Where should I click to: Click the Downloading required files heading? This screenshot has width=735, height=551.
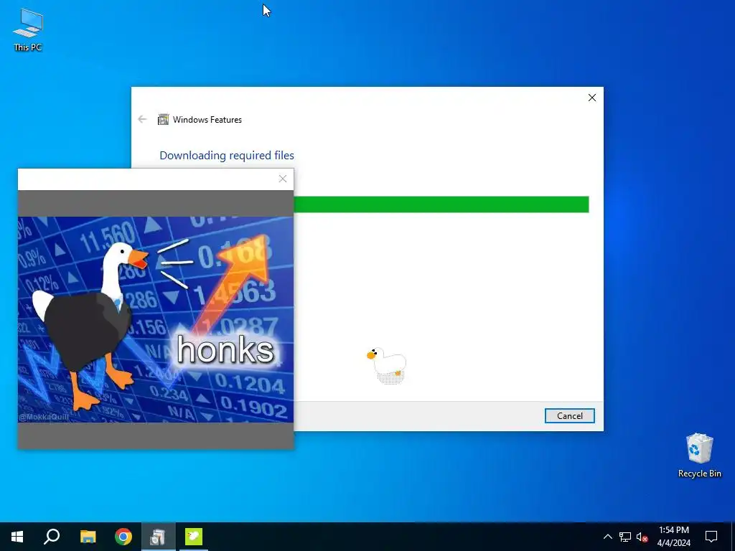click(x=227, y=156)
